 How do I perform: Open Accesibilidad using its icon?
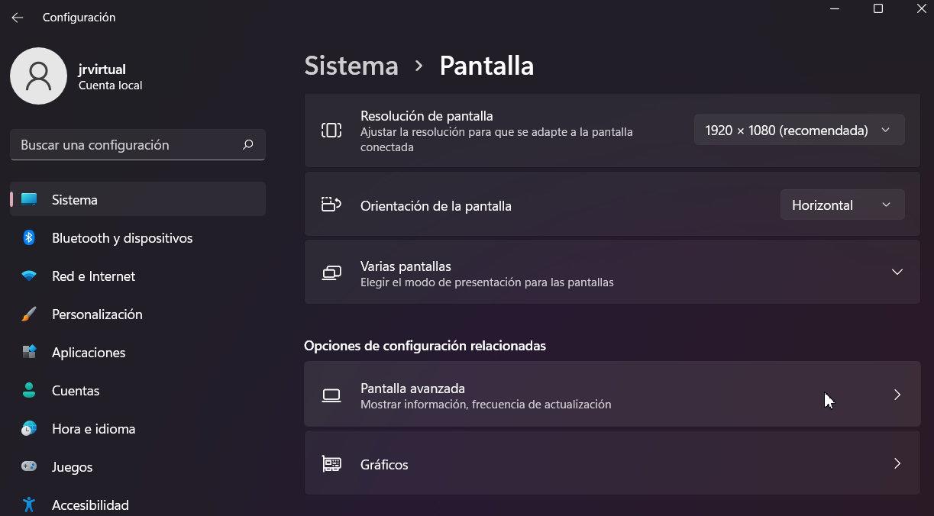(x=28, y=505)
